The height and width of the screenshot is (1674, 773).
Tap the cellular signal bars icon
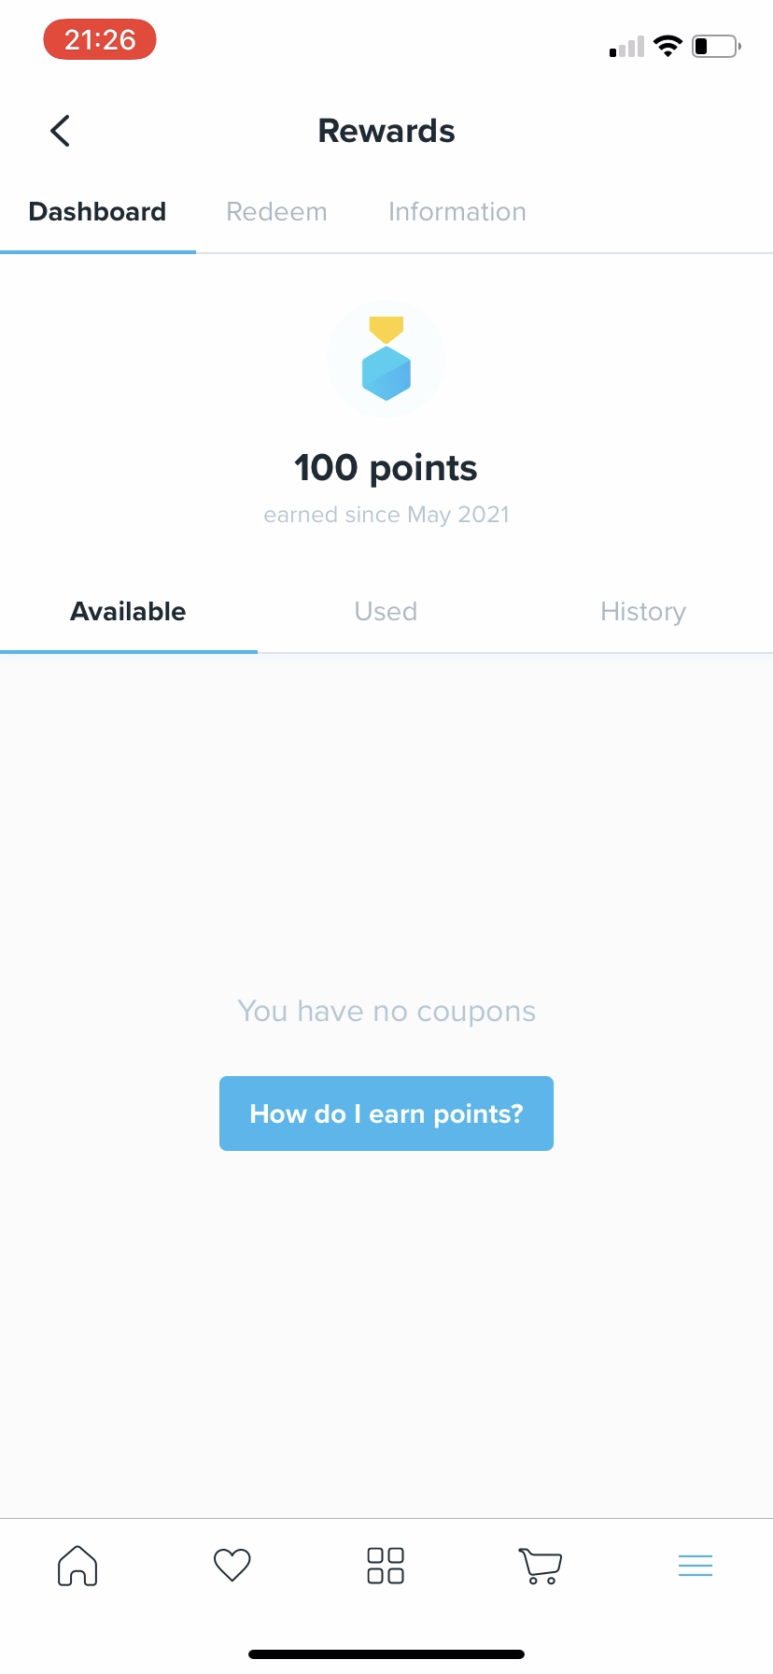click(626, 47)
